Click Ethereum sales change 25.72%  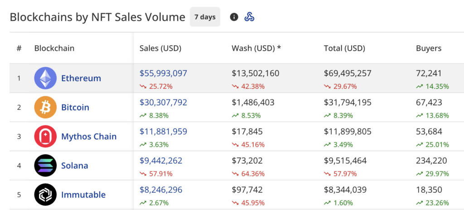[156, 86]
